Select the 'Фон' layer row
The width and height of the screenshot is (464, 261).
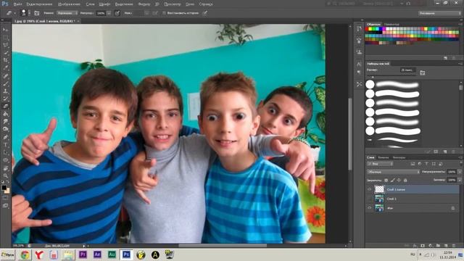coord(413,208)
